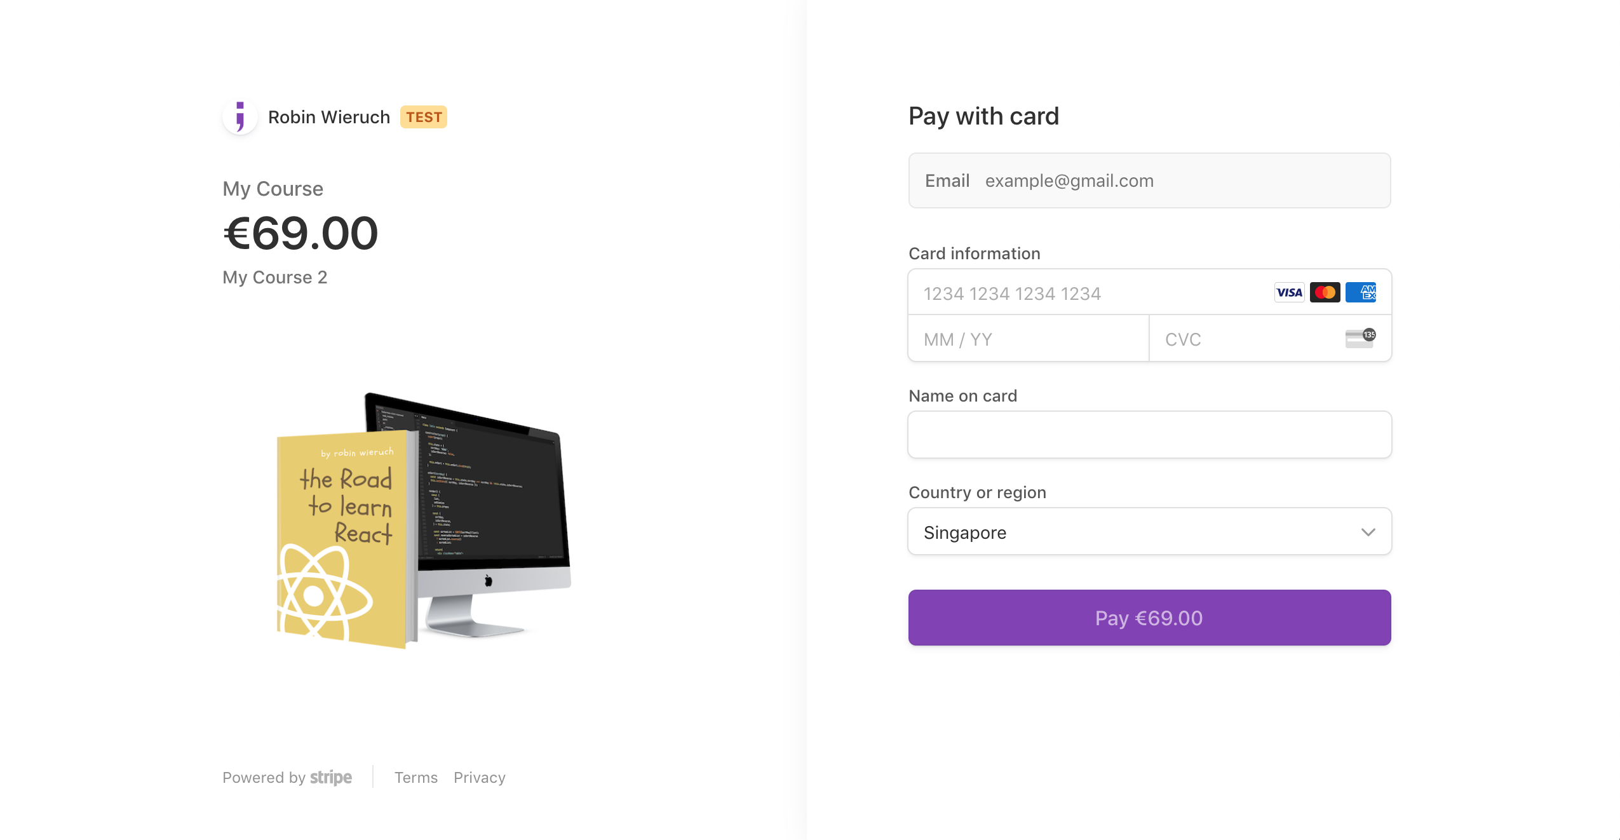
Task: Click the card number input field
Action: pyautogui.click(x=1149, y=292)
